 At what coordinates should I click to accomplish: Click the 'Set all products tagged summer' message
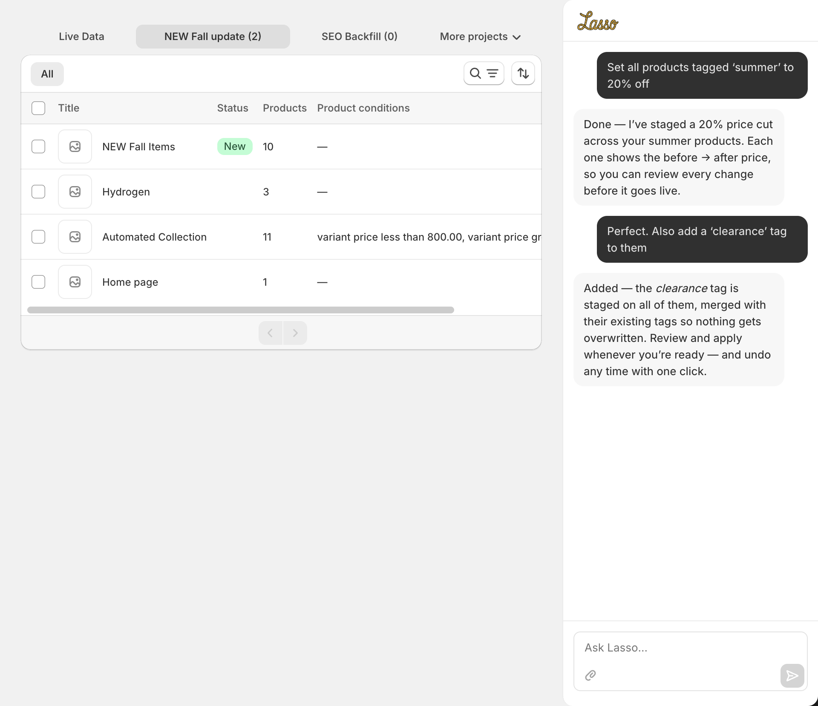pos(702,75)
